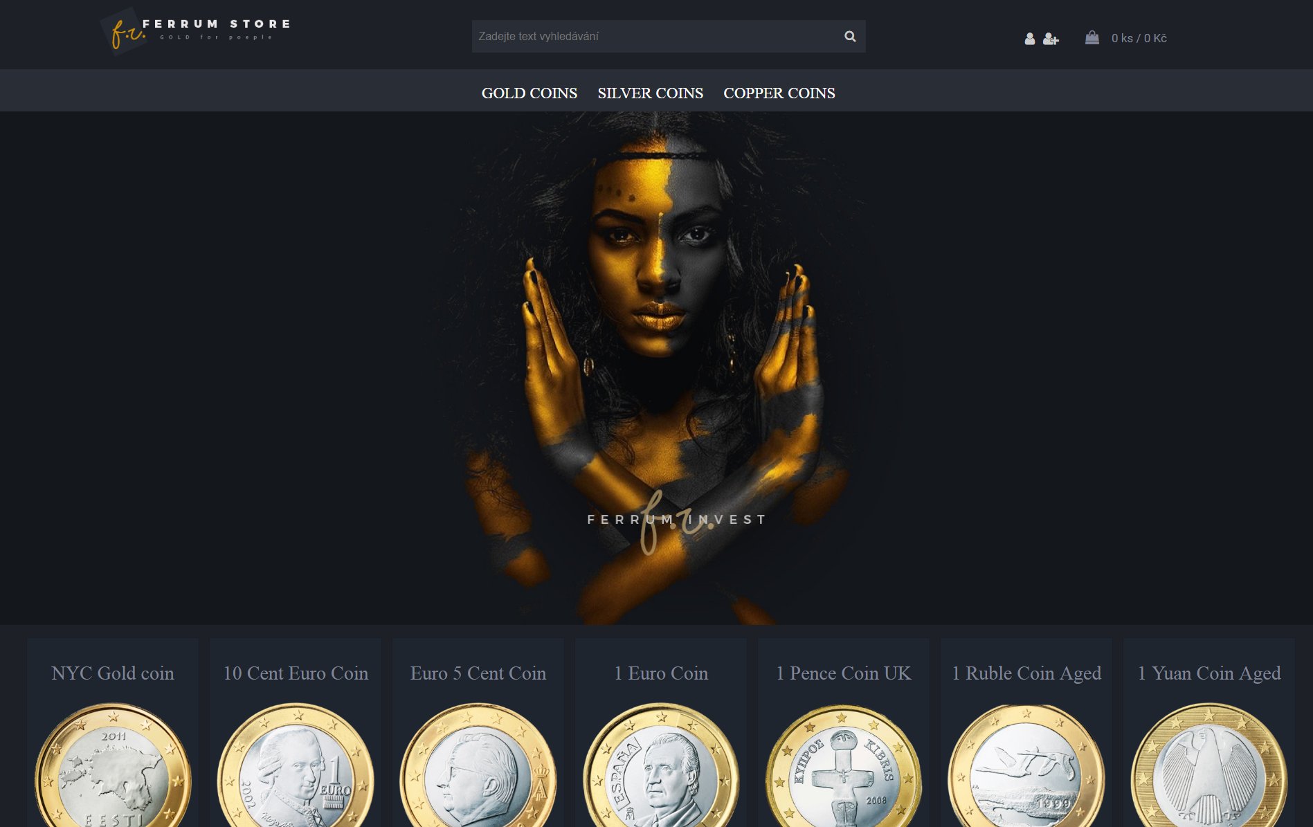The height and width of the screenshot is (827, 1313).
Task: Open the NYC Gold coin title
Action: tap(113, 673)
